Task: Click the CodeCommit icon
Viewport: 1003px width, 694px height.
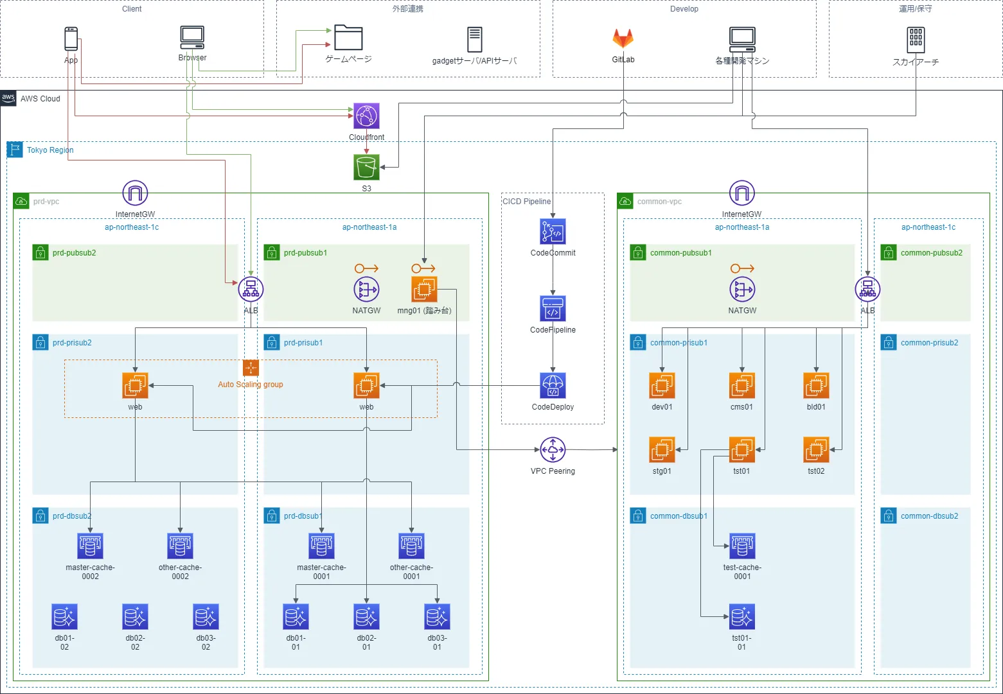Action: click(x=553, y=232)
